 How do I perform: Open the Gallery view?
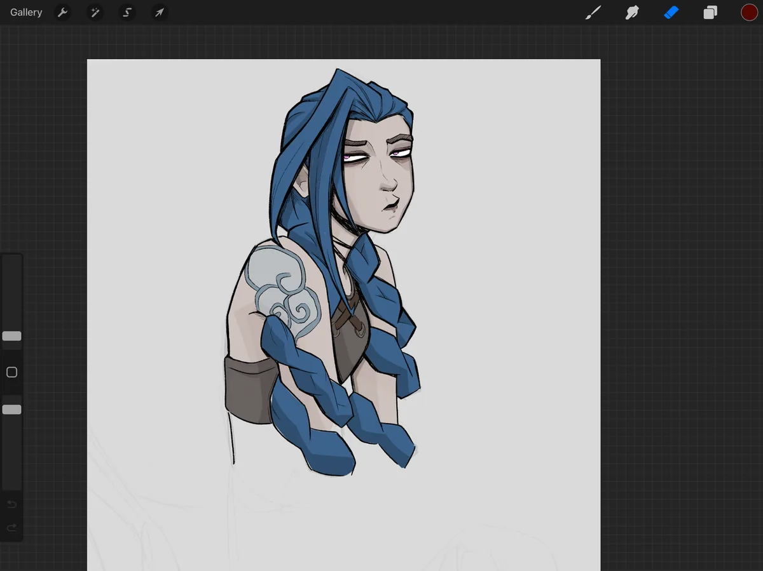click(26, 12)
